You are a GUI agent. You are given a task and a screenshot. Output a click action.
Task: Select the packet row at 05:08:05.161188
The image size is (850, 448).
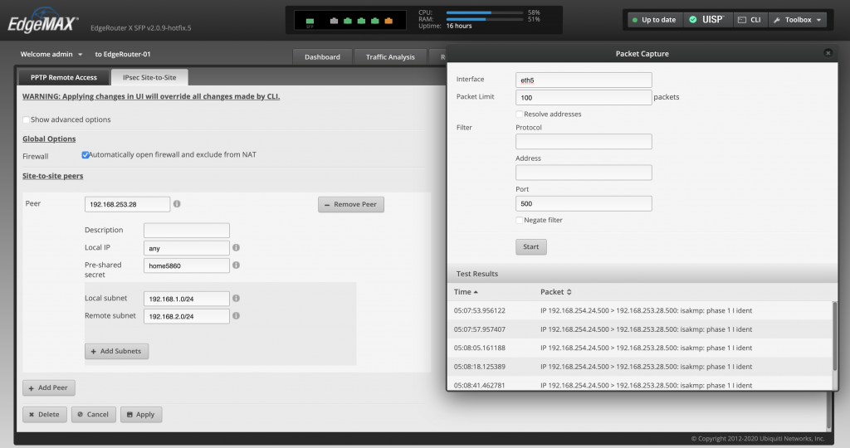click(640, 348)
